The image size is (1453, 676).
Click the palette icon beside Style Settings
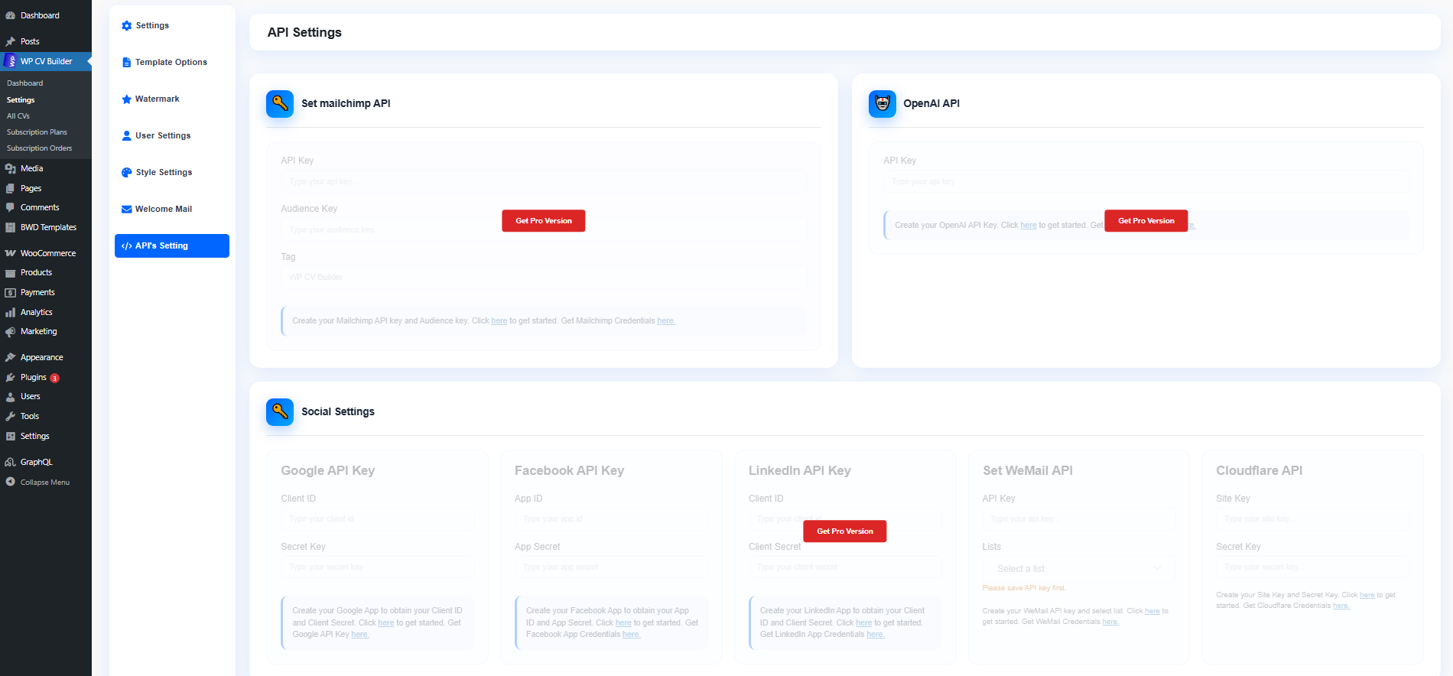click(127, 172)
